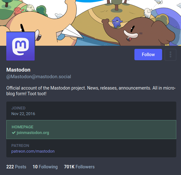View the 222 Posts list
The image size is (181, 175).
[16, 167]
